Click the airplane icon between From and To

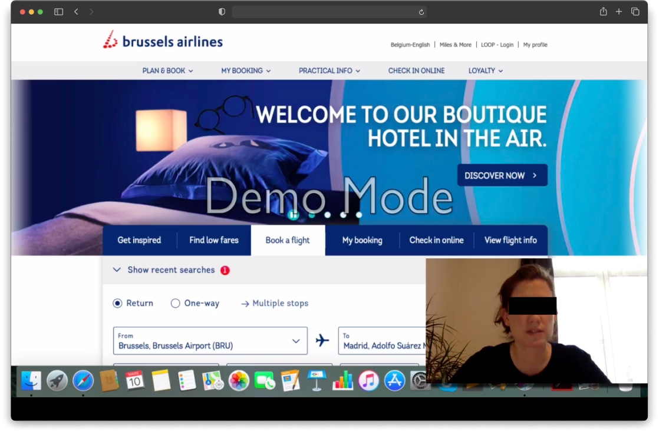[322, 340]
